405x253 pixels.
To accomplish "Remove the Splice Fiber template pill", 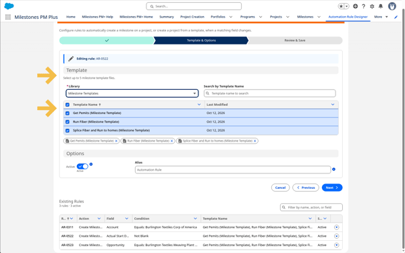I will [255, 141].
